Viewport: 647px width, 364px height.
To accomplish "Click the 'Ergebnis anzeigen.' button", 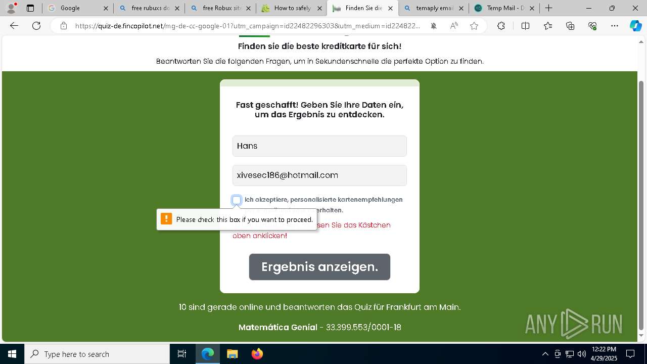I will click(x=319, y=267).
